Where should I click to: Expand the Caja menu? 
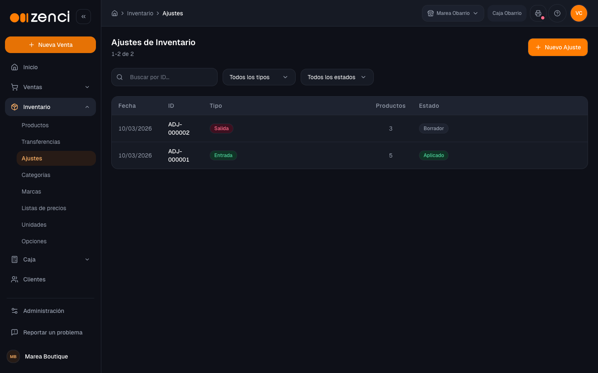click(50, 259)
